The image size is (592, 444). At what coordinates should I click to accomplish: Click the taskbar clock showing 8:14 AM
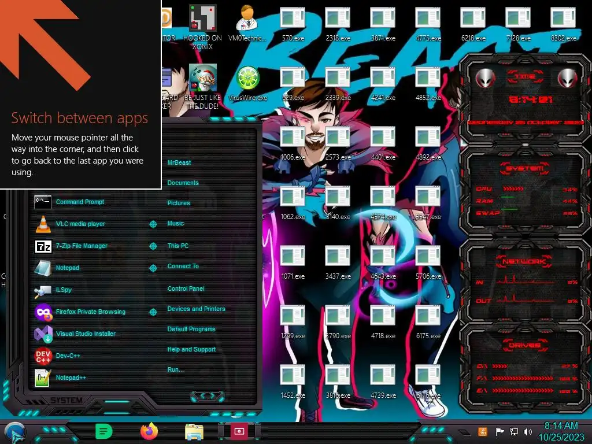pyautogui.click(x=561, y=431)
